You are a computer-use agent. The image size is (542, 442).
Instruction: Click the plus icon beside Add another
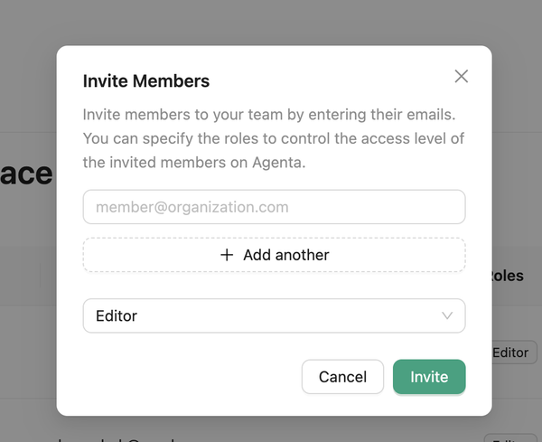click(x=227, y=255)
